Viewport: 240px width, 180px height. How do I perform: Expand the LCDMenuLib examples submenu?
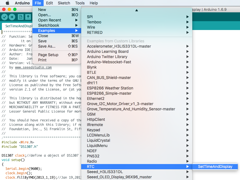click(x=137, y=135)
